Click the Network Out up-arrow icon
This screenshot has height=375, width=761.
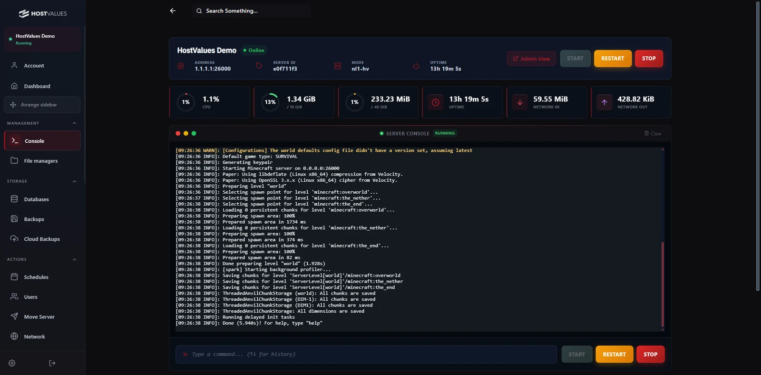point(604,102)
